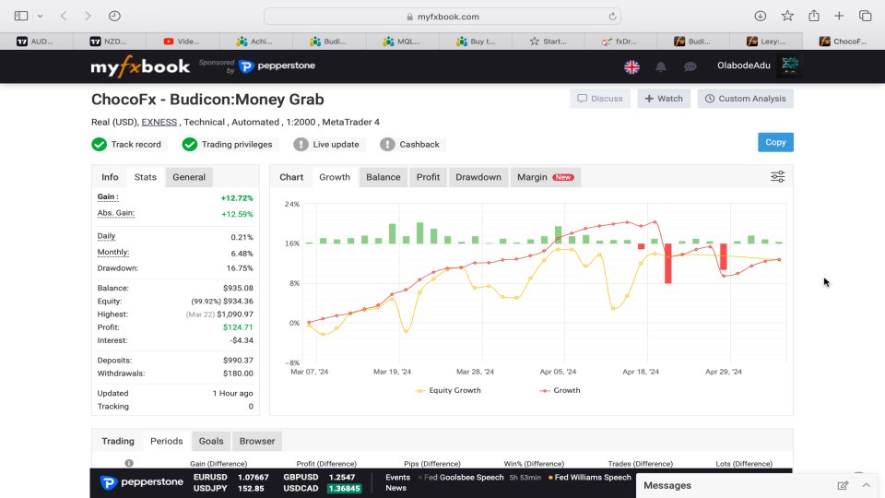The width and height of the screenshot is (885, 498).
Task: Select the Balance chart tab
Action: click(x=383, y=177)
